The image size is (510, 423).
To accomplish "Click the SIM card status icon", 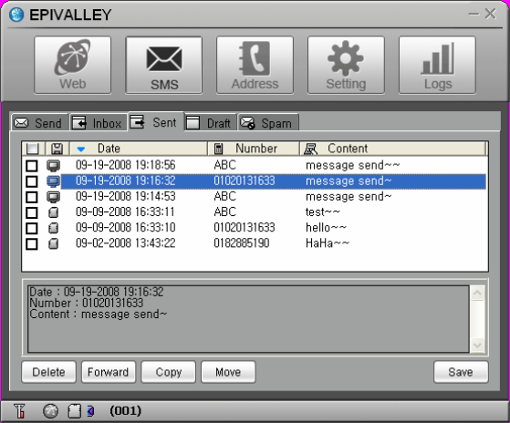I will [74, 411].
